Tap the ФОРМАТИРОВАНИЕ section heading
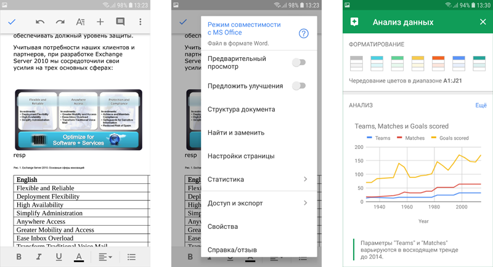 point(377,44)
